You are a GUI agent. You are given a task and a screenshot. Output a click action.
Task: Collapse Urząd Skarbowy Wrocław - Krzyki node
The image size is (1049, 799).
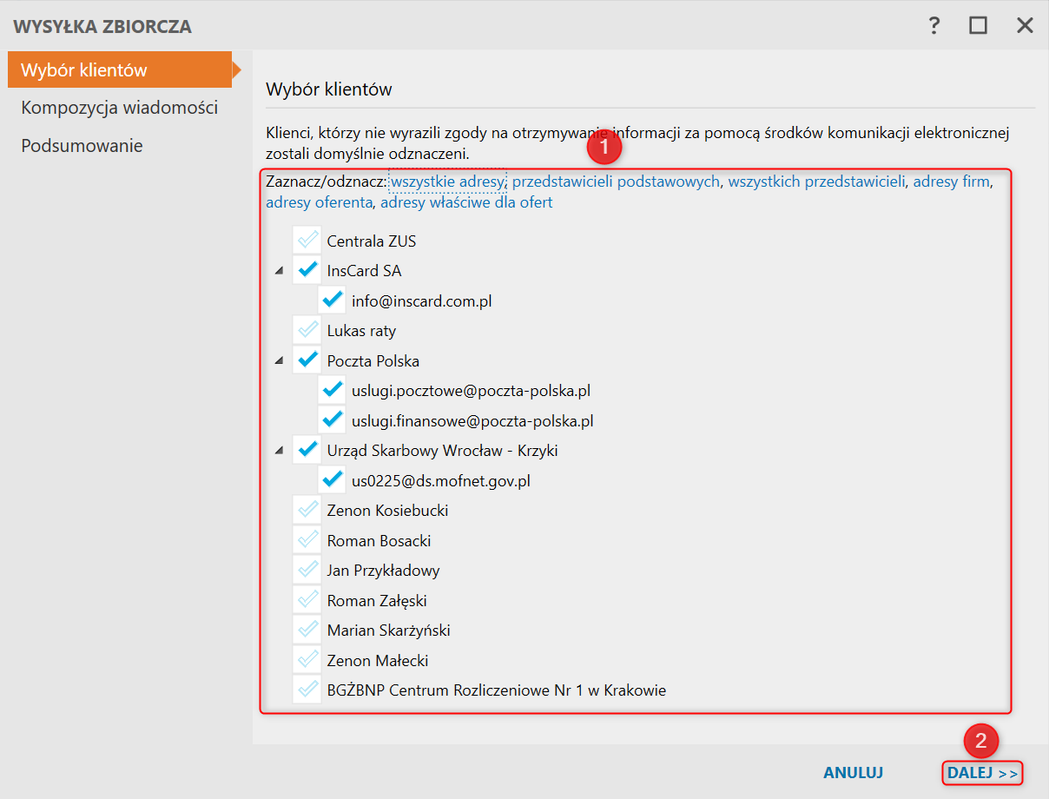[x=279, y=451]
